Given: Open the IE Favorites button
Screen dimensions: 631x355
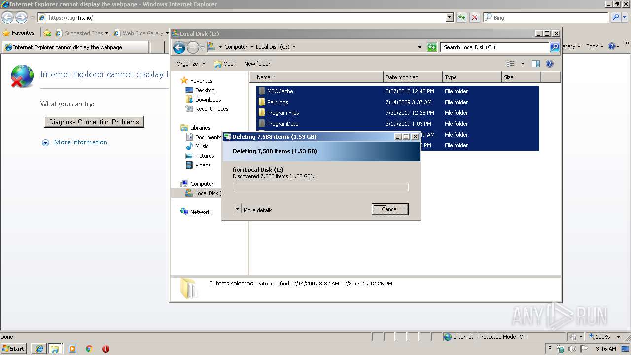Looking at the screenshot, I should coord(19,33).
